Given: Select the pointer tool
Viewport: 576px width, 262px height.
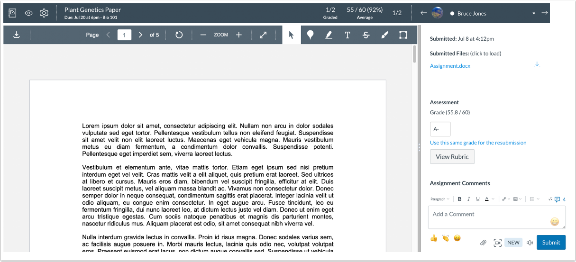Looking at the screenshot, I should click(x=291, y=35).
